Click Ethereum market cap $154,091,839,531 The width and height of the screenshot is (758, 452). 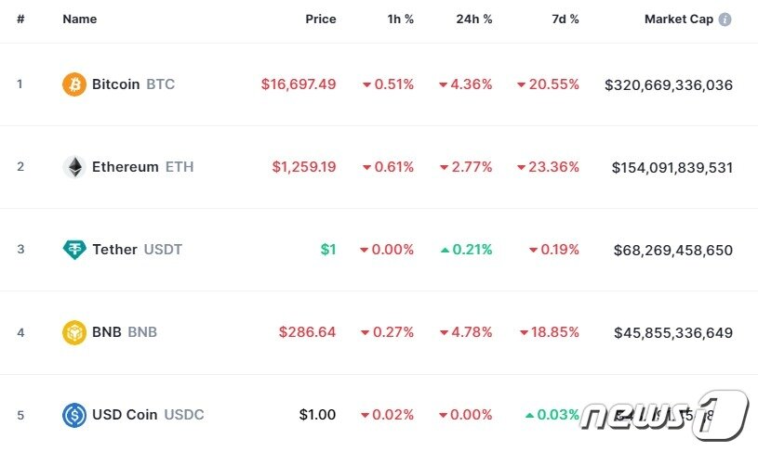[x=672, y=167]
